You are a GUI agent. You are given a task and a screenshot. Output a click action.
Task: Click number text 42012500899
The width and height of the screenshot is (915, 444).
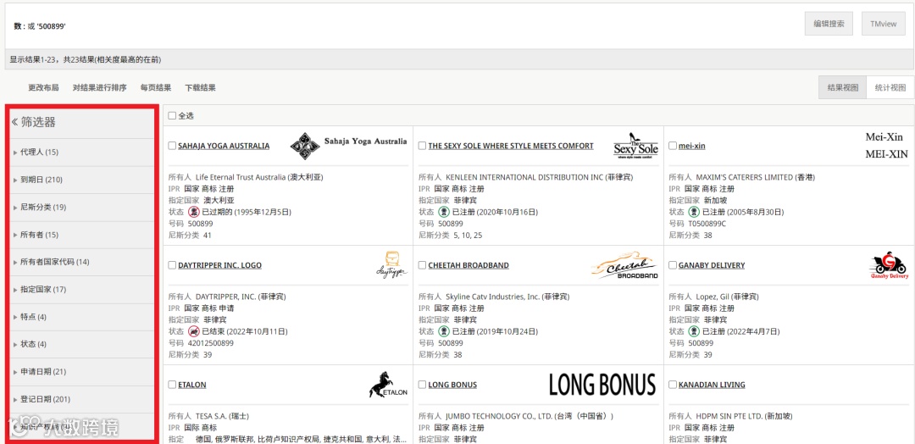(211, 343)
